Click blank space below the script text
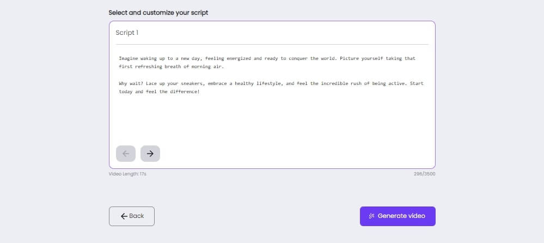Screen dimensions: 544x243 click(271, 120)
